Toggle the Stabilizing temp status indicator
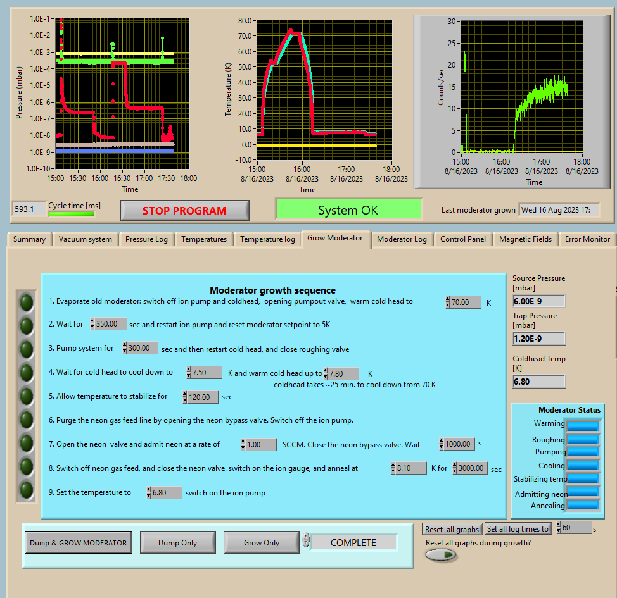617x598 pixels. tap(583, 478)
